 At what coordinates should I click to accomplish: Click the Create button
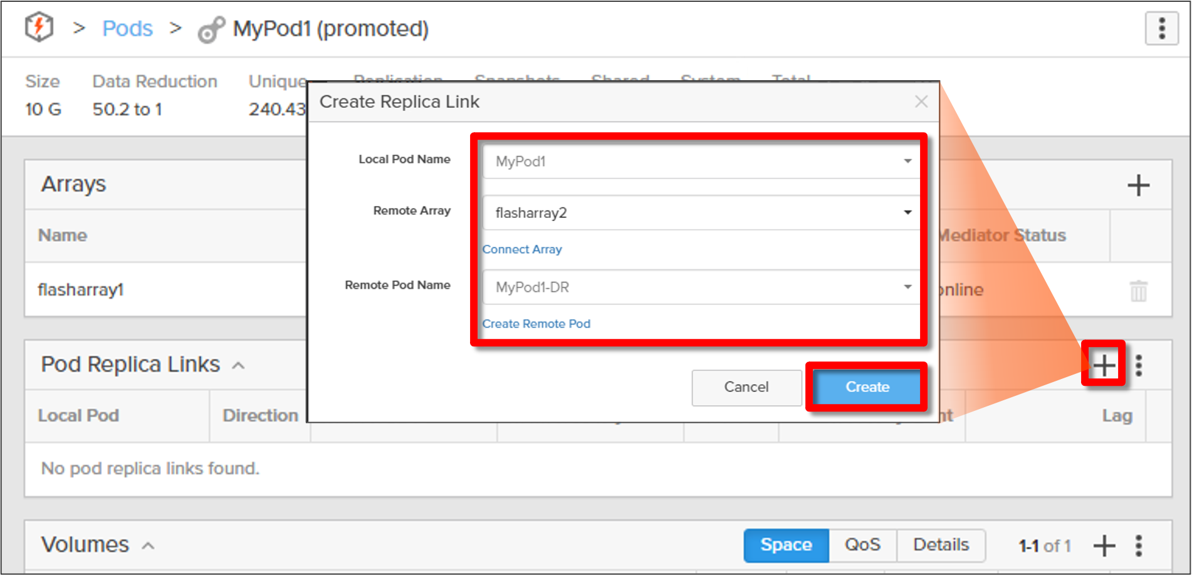click(867, 387)
